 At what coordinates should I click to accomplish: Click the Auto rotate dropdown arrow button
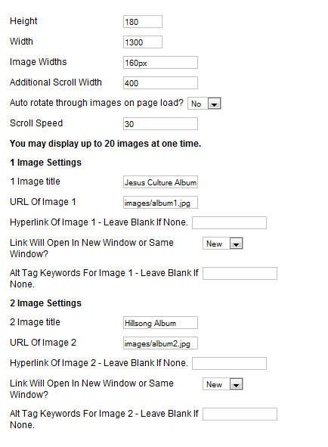(x=215, y=104)
